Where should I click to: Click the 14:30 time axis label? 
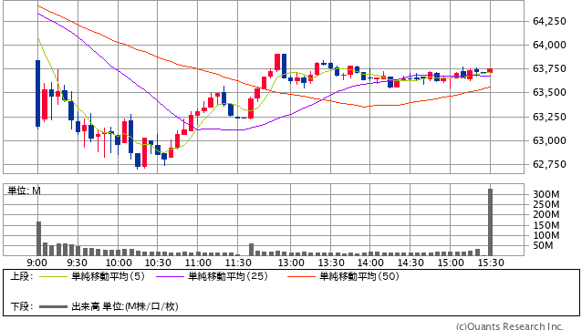point(411,263)
